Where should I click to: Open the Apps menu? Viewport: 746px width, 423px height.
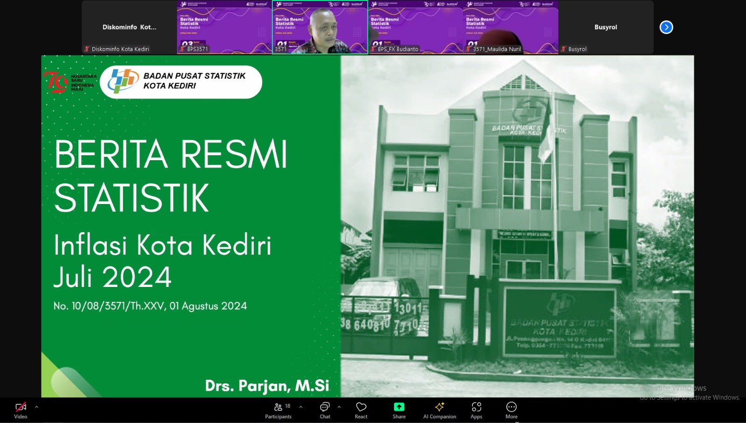476,410
